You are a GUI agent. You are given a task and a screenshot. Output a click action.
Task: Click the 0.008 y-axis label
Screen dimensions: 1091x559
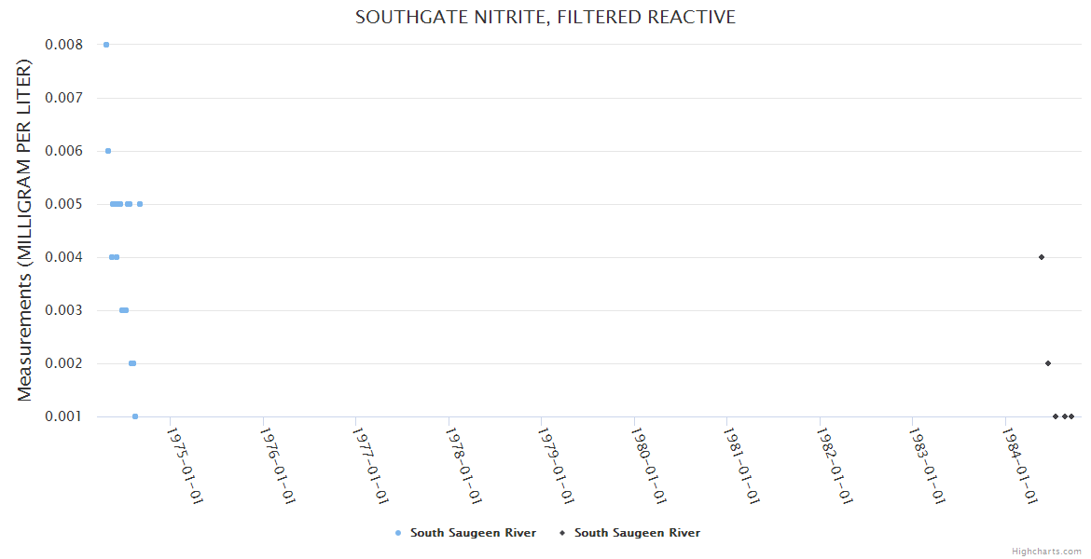[x=63, y=45]
